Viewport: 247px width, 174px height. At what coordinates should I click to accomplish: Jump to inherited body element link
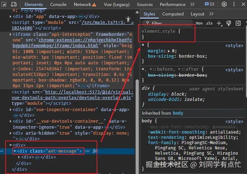[x=178, y=113]
